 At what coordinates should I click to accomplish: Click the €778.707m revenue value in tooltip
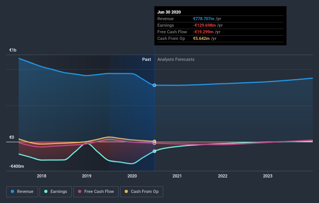pyautogui.click(x=204, y=19)
